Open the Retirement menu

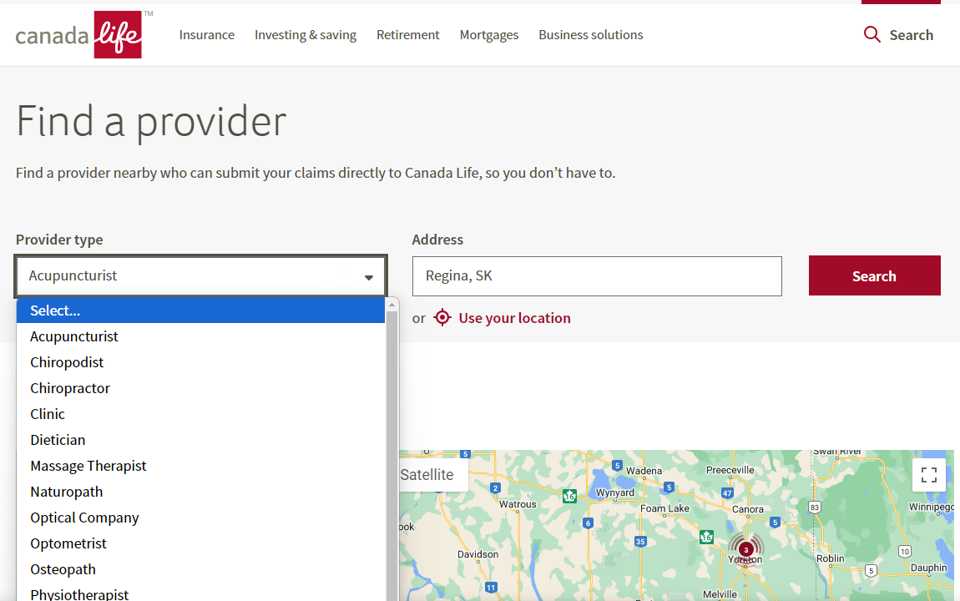(x=407, y=34)
